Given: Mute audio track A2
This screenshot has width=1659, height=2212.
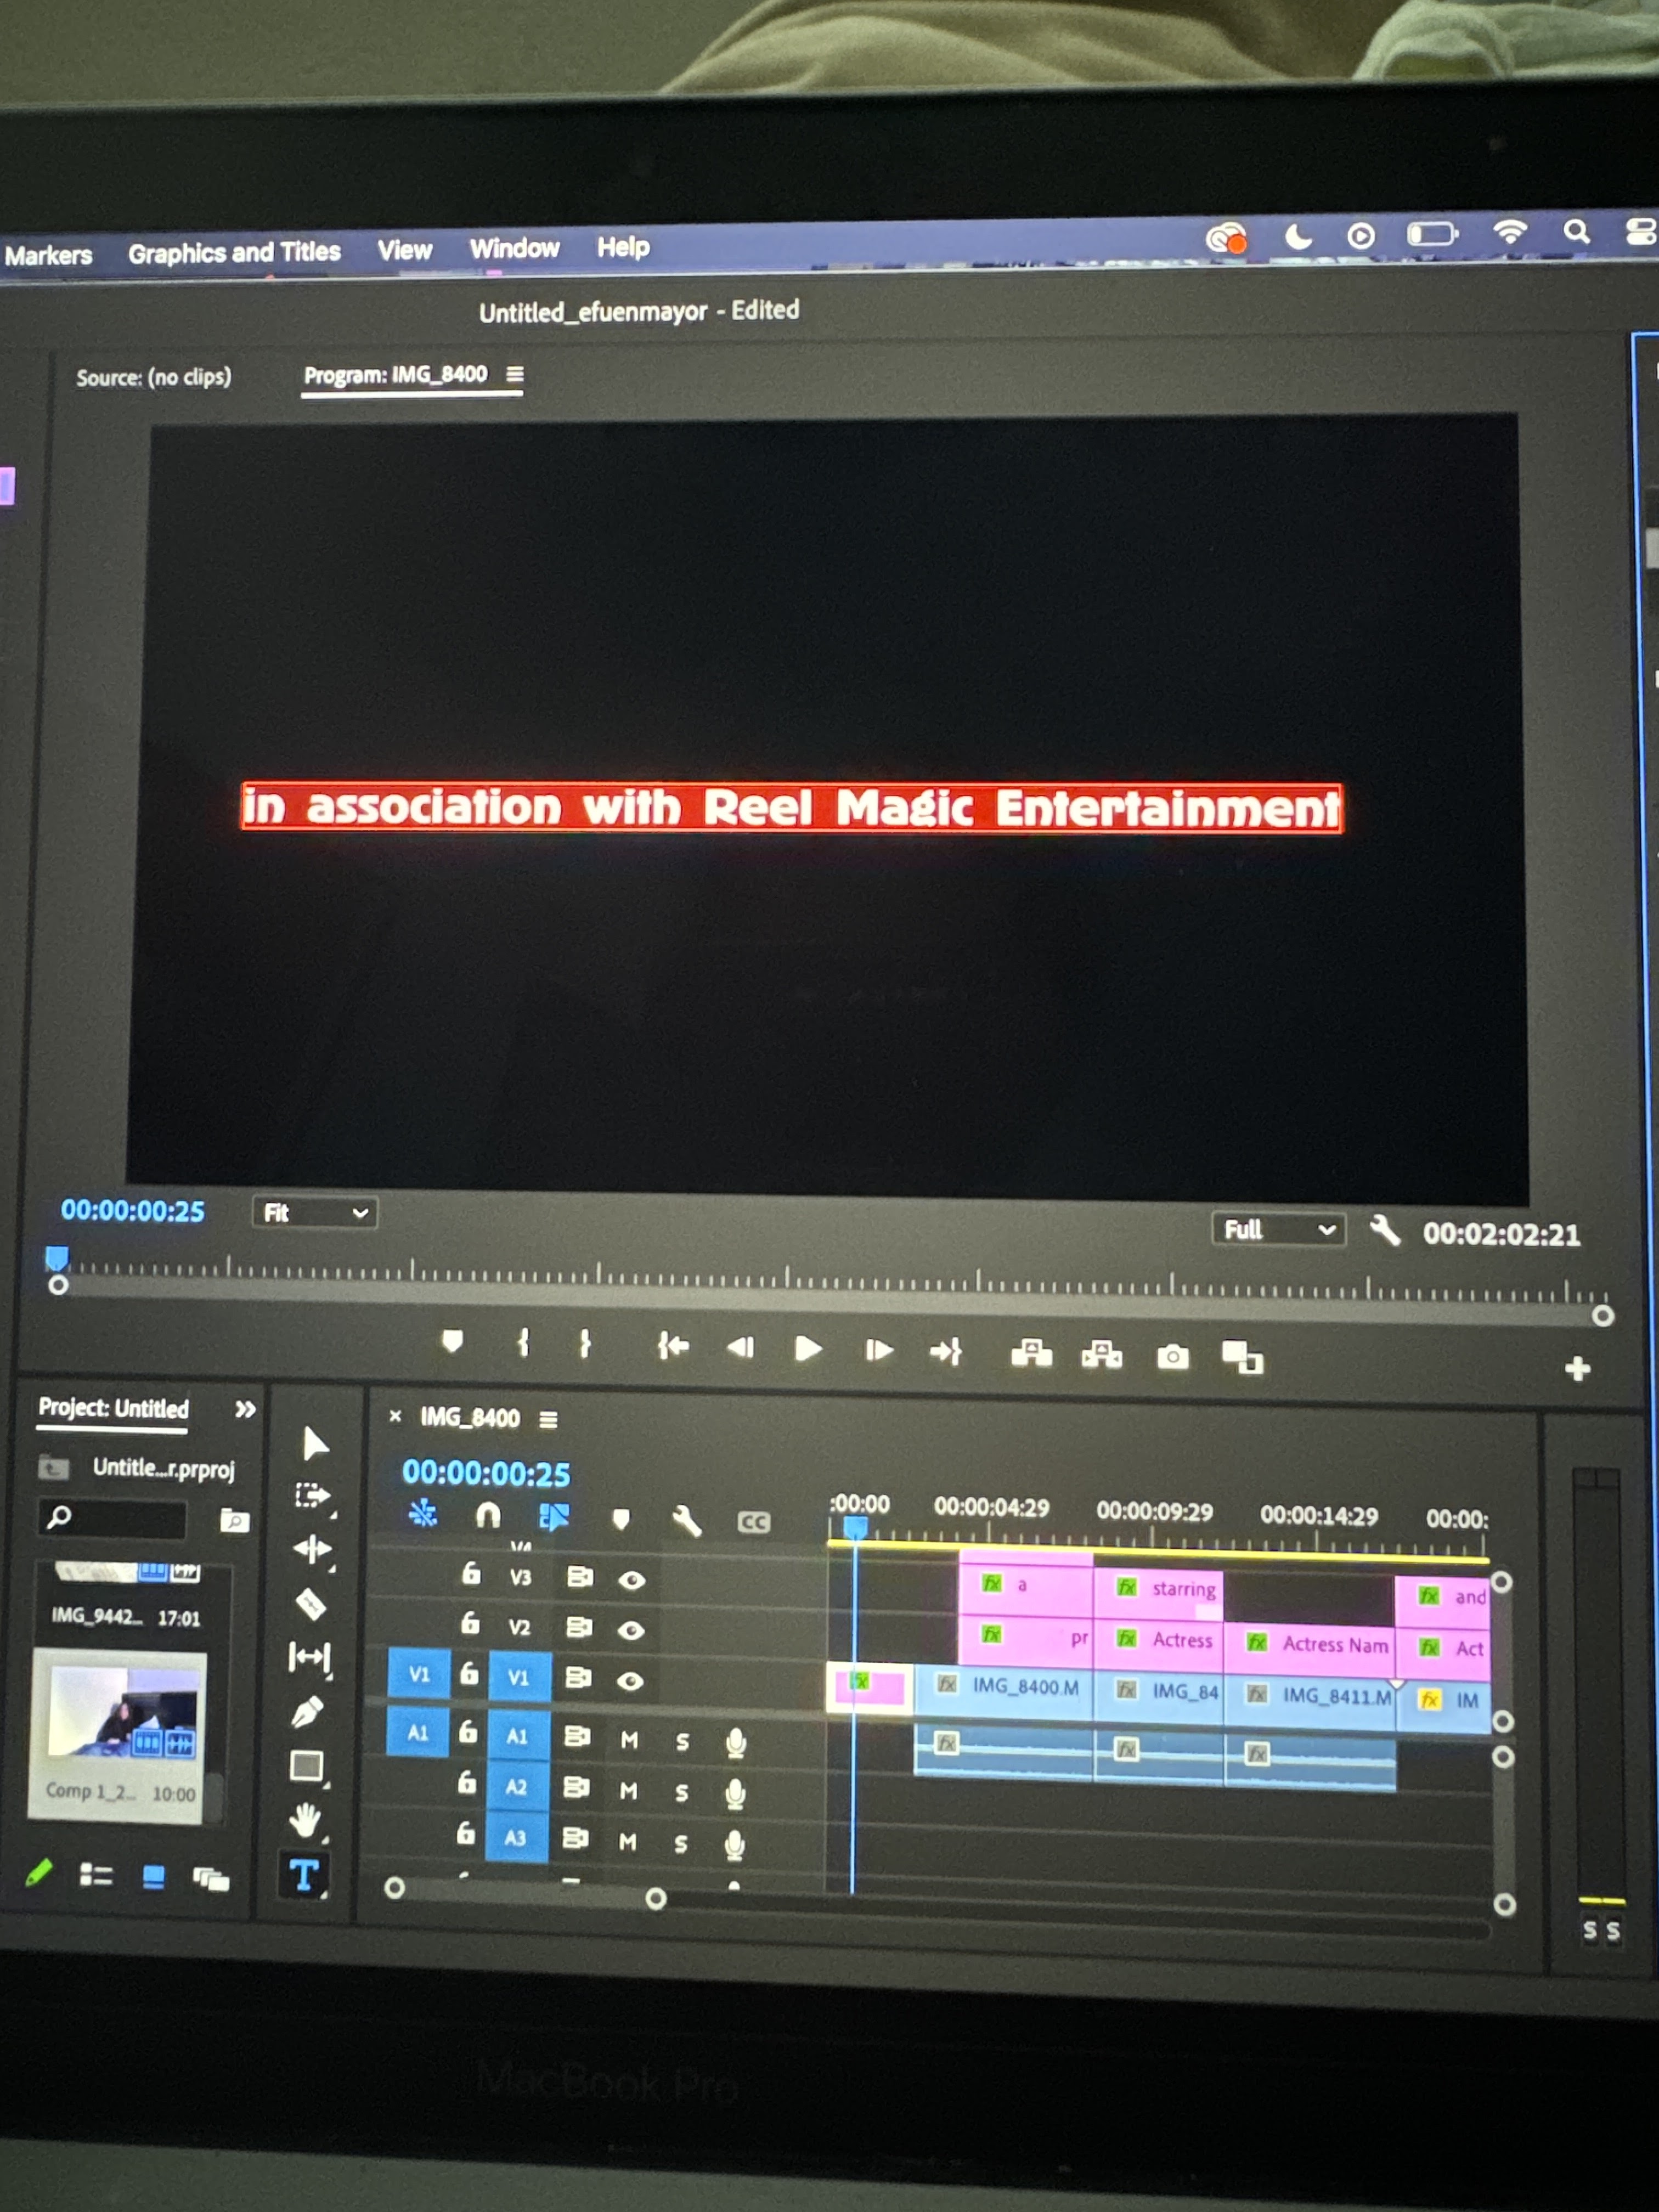Looking at the screenshot, I should click(628, 1791).
